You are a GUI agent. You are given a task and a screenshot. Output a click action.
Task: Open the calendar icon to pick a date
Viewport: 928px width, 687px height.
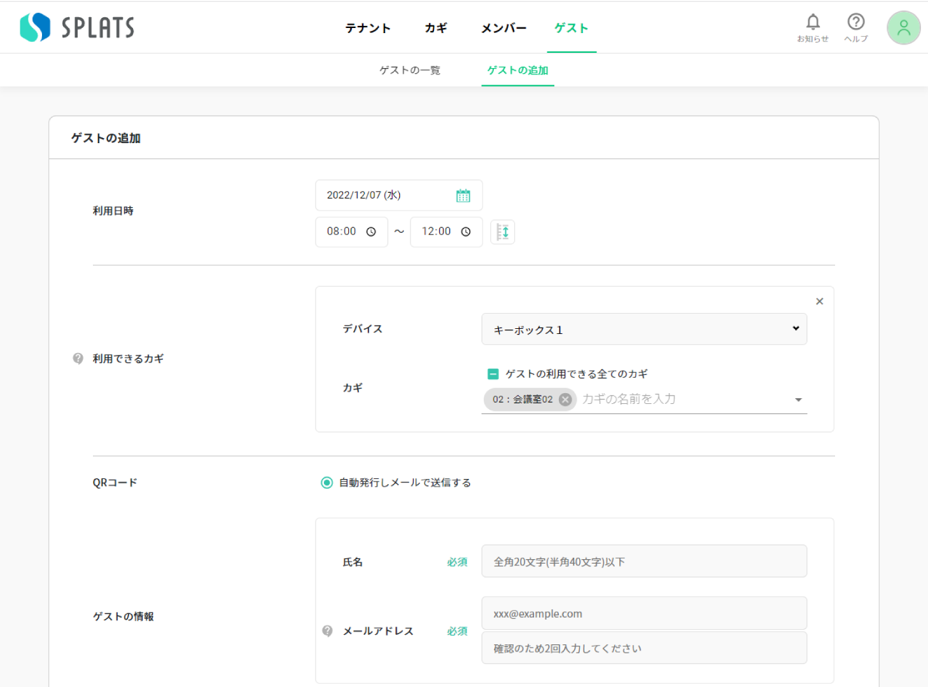[x=463, y=195]
